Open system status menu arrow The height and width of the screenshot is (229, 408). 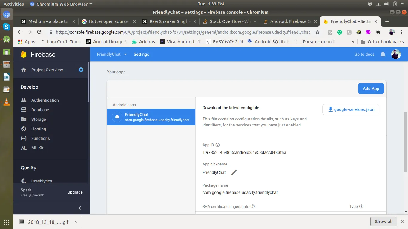pos(402,4)
